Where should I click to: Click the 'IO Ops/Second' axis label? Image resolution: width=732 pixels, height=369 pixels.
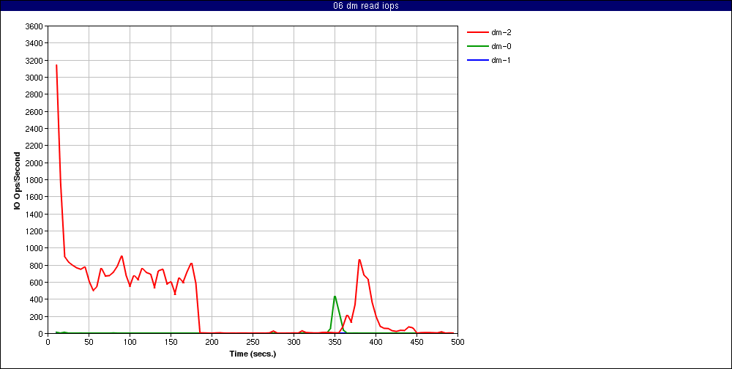point(18,180)
